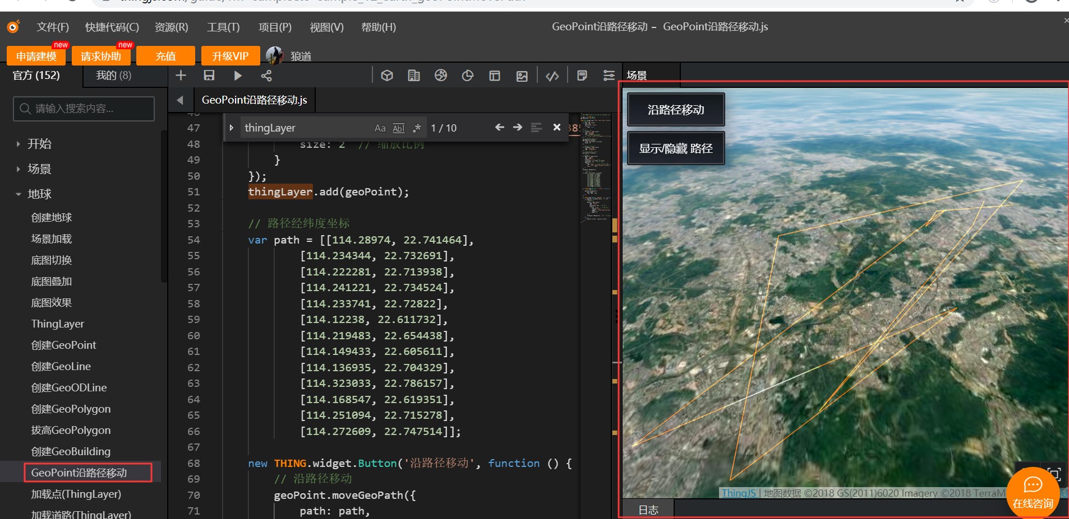1069x519 pixels.
Task: Go to next search match
Action: click(x=518, y=128)
